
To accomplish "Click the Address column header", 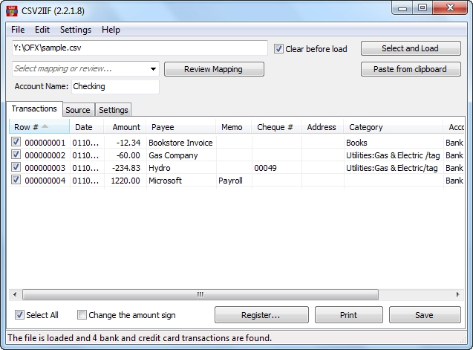I will coord(322,127).
